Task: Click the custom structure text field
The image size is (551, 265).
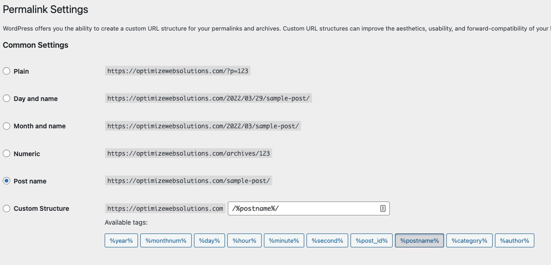Action: pos(308,208)
